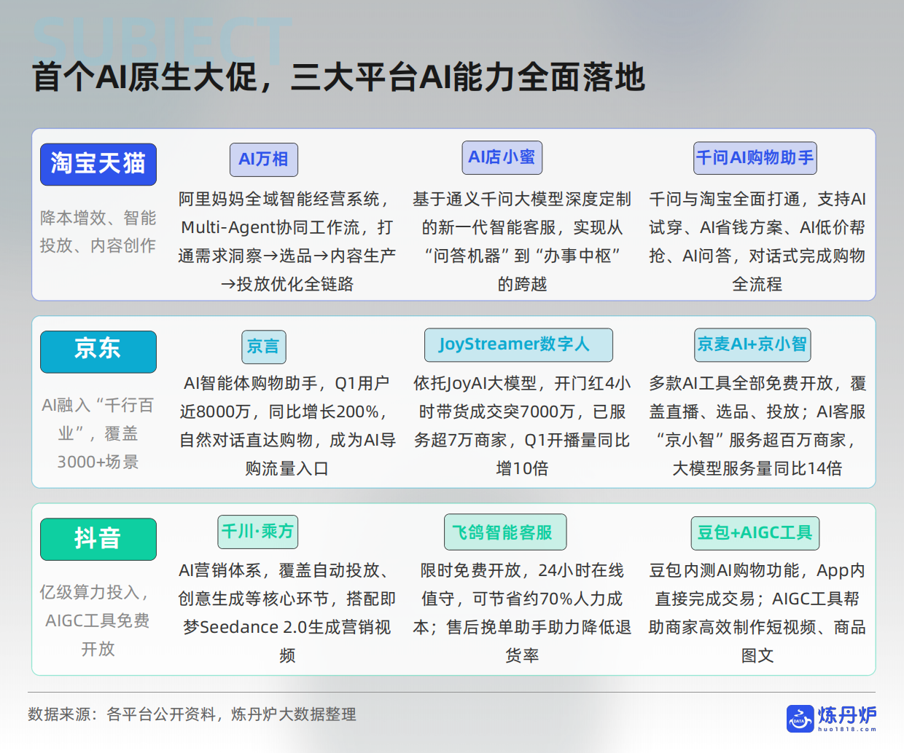Select the AI万相 tag
904x753 pixels.
coord(263,159)
